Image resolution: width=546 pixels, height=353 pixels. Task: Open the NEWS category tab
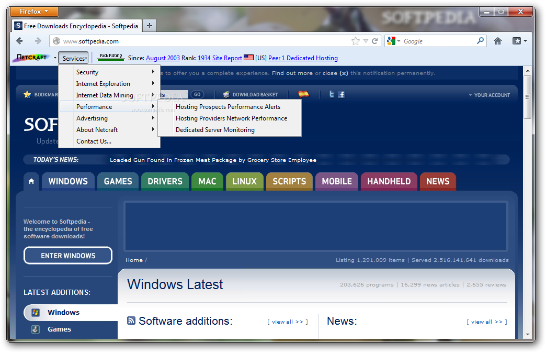(x=438, y=181)
